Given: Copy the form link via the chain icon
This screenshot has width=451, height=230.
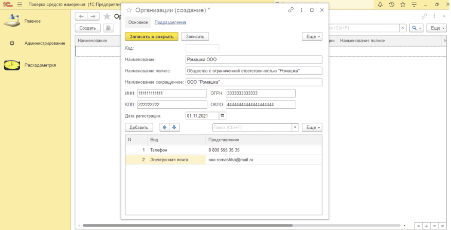Looking at the screenshot, I should [x=291, y=10].
